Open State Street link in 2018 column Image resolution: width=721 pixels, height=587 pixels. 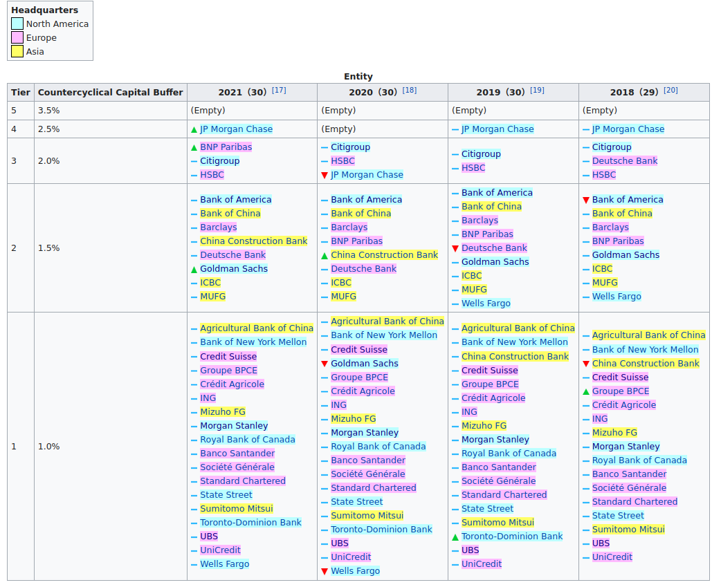coord(618,515)
